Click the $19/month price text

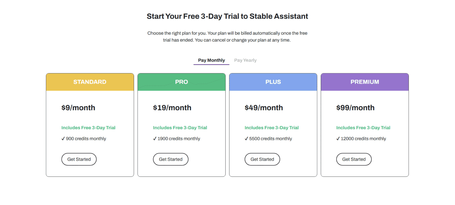tap(172, 108)
